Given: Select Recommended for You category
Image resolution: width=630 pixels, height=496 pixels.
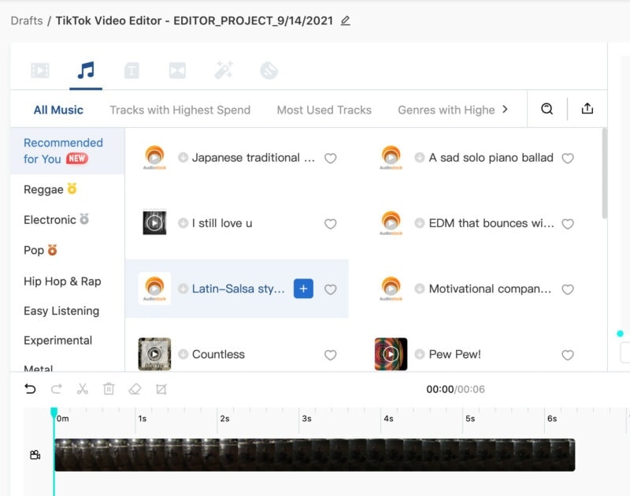Looking at the screenshot, I should [x=68, y=151].
